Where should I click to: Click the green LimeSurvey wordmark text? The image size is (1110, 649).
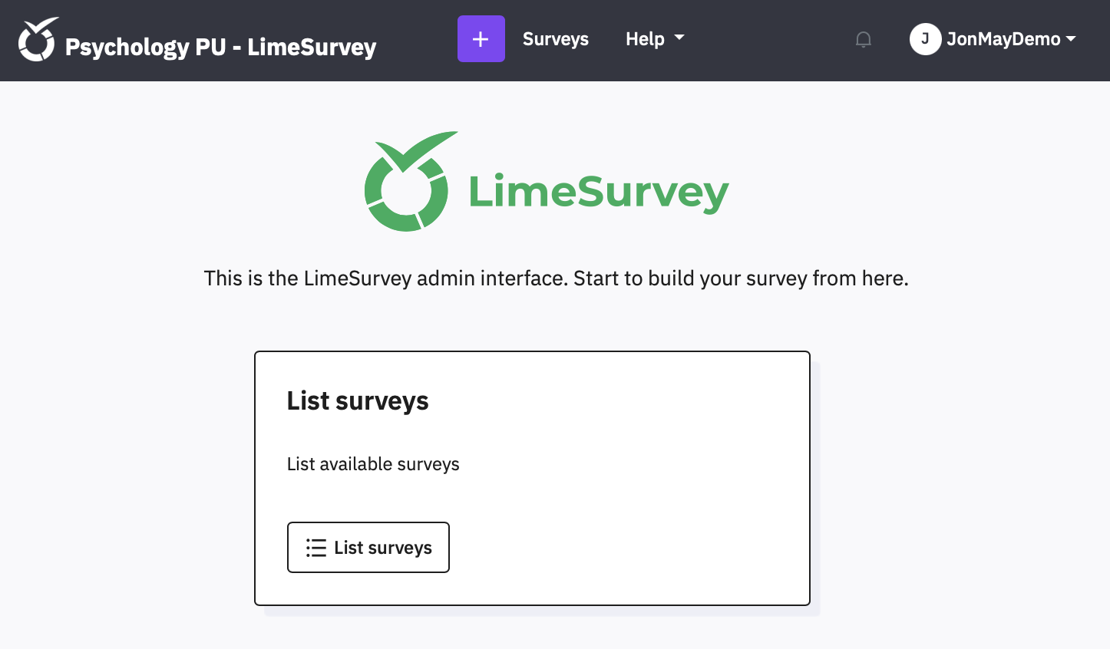tap(599, 192)
